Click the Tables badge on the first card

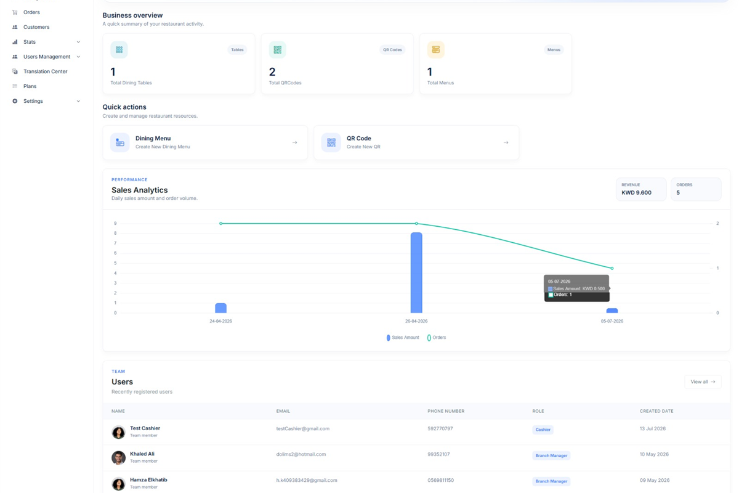[x=237, y=50]
